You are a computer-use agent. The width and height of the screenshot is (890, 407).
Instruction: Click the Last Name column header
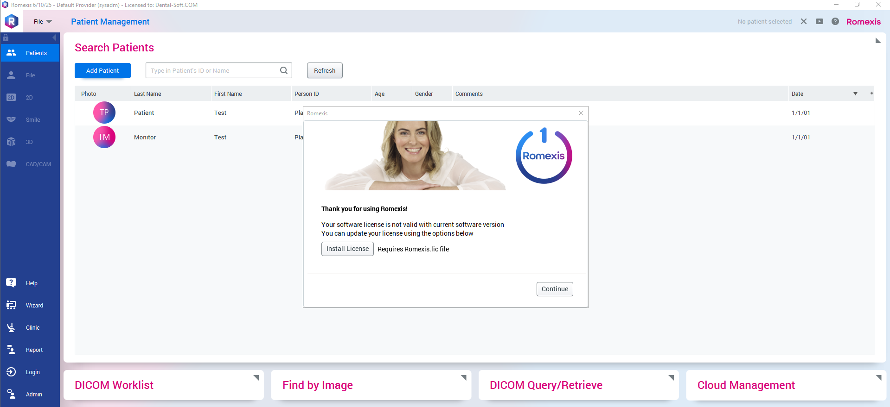pyautogui.click(x=147, y=94)
